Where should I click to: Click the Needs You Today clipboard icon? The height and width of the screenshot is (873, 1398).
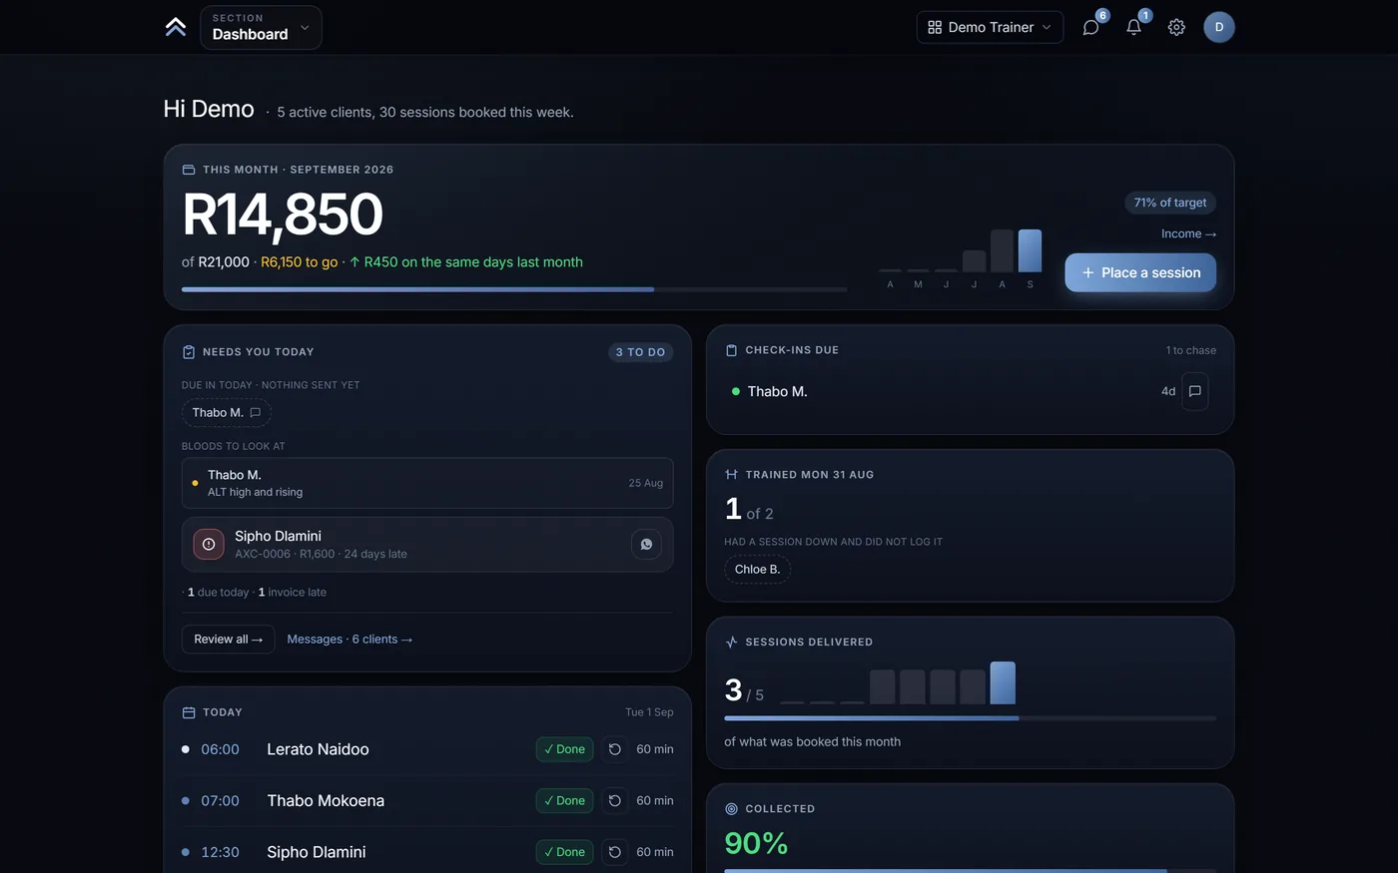pos(189,352)
